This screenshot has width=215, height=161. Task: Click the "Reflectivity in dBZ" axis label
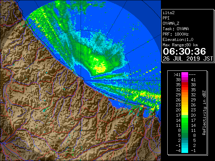204,113
